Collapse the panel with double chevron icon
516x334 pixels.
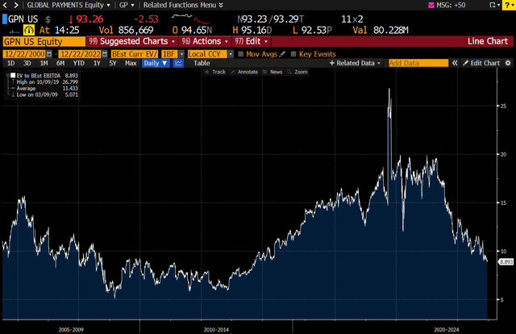click(x=455, y=63)
